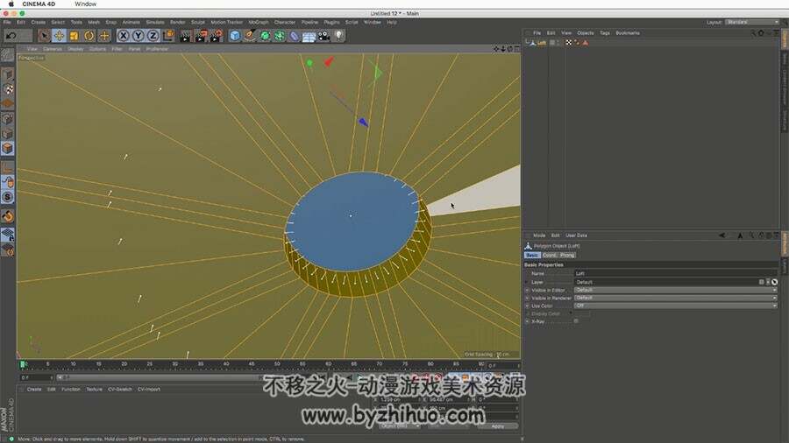Open the CINEMA 4D application menu
Screen dimensions: 789x443
tap(39, 4)
